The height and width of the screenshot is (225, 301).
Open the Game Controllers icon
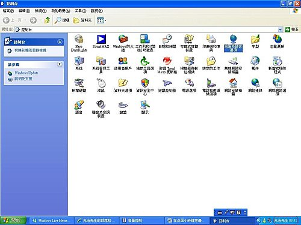coord(167,85)
